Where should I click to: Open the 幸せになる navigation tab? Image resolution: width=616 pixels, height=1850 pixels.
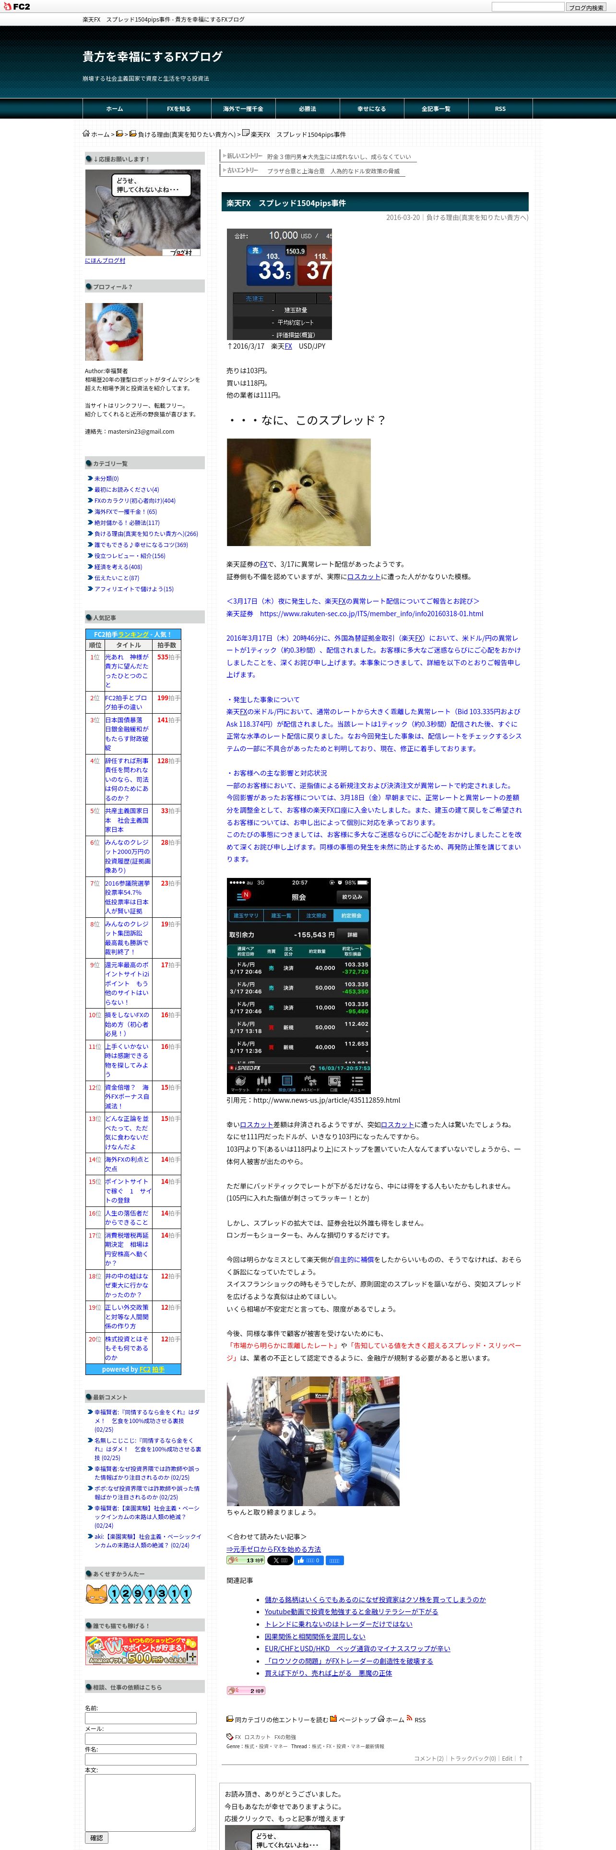click(x=371, y=109)
